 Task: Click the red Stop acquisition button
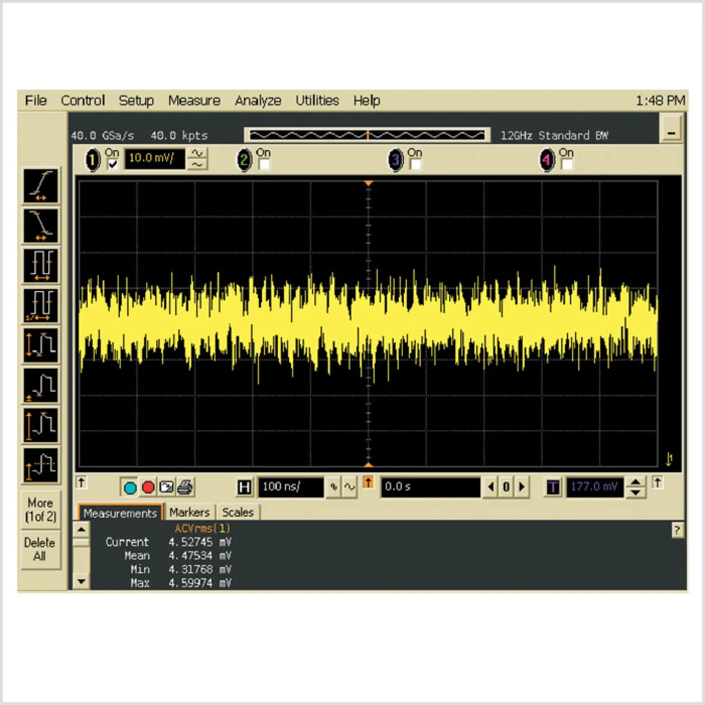[x=148, y=487]
